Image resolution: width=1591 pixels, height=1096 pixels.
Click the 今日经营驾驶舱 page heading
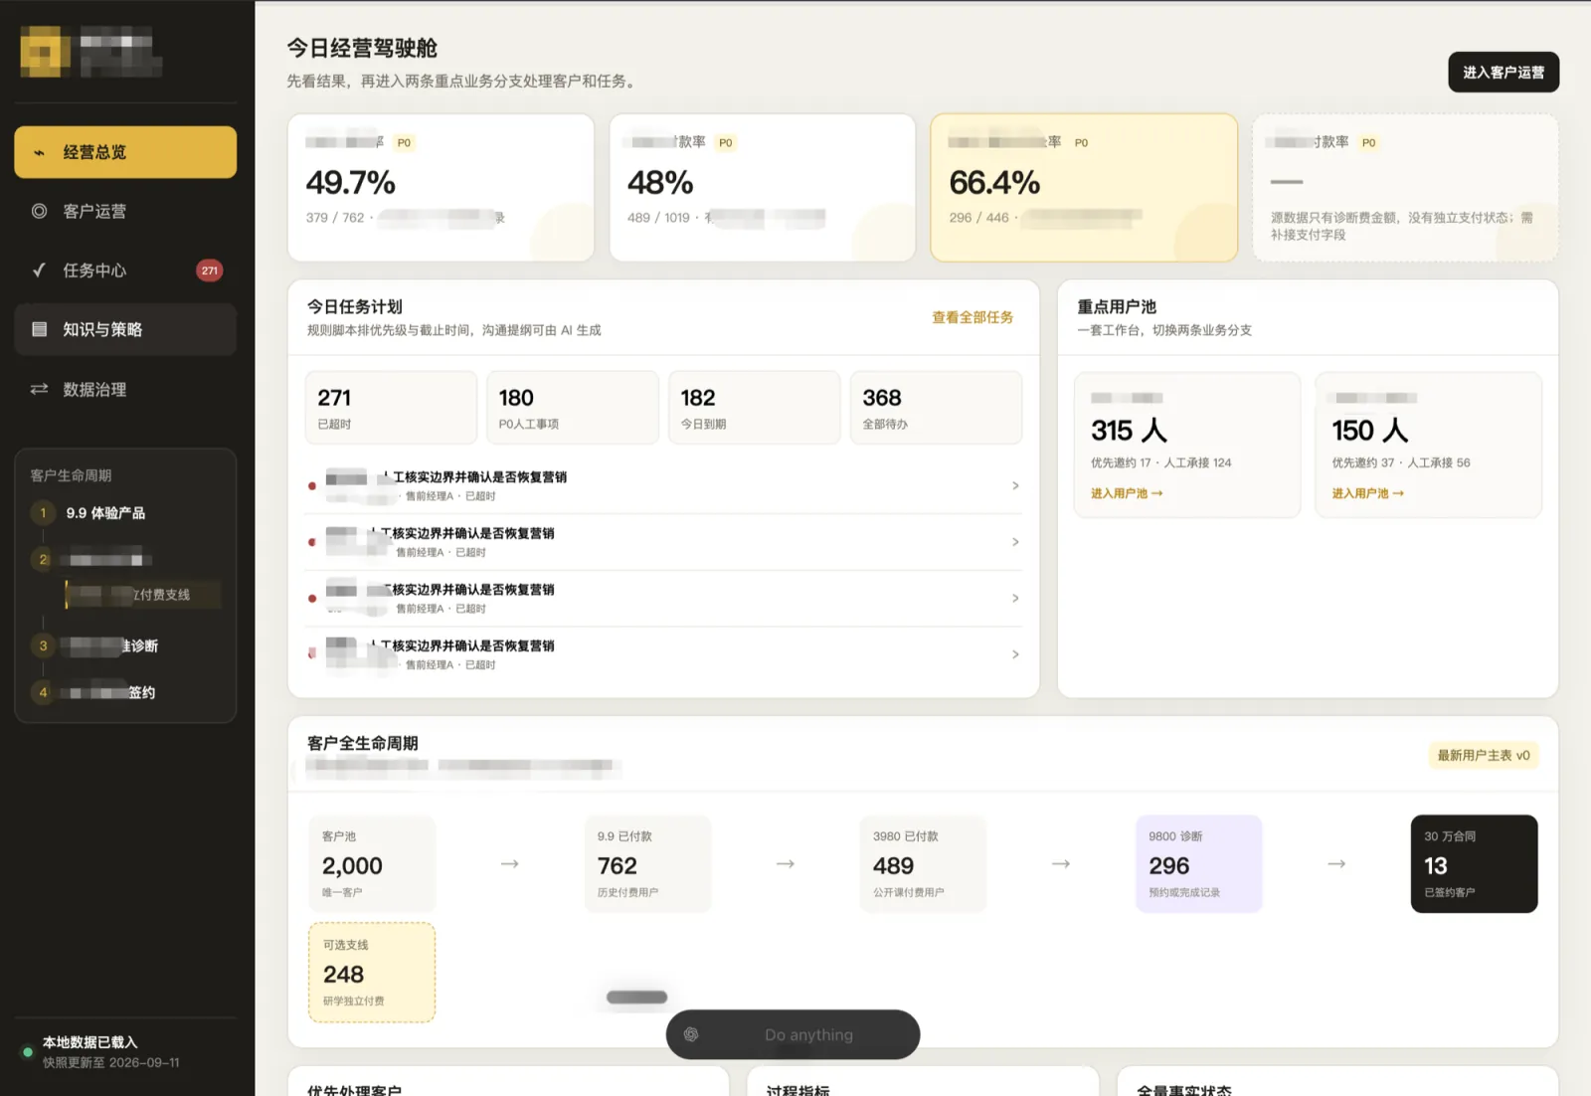(362, 48)
